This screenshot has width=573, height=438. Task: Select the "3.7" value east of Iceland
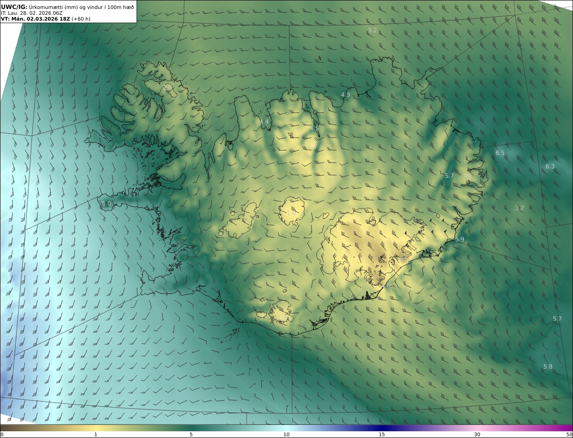pos(519,208)
